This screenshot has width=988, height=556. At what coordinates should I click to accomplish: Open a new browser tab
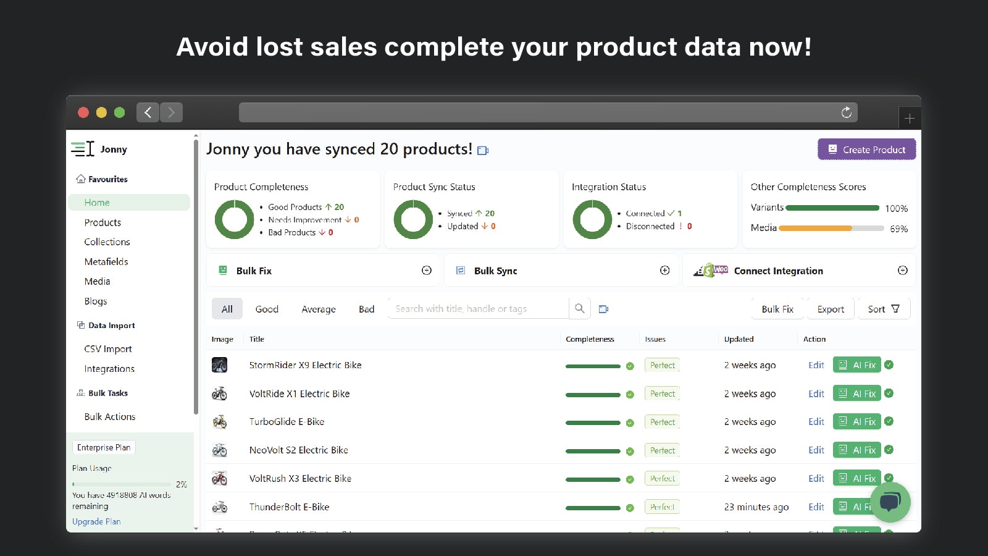pyautogui.click(x=909, y=118)
